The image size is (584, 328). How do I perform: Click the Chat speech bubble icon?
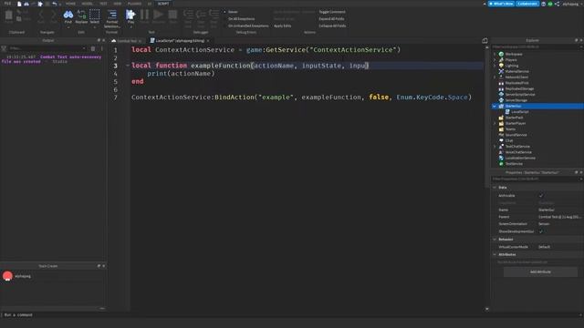tap(501, 140)
